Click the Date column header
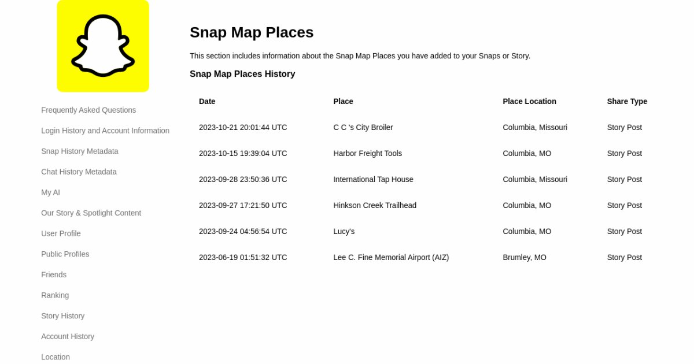This screenshot has height=364, width=694. (207, 102)
